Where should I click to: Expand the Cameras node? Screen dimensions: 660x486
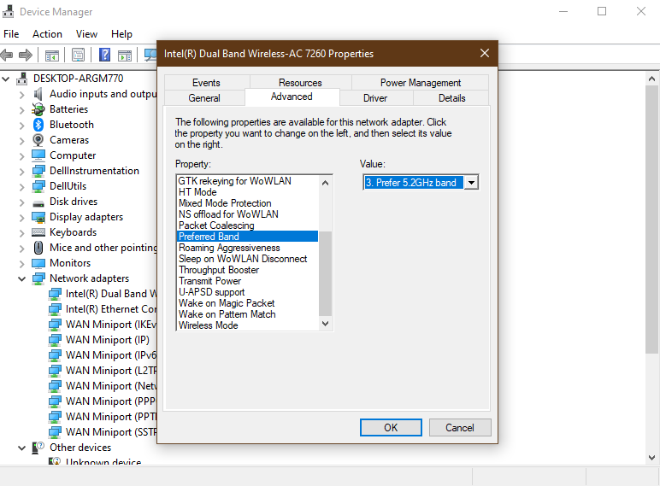click(22, 140)
